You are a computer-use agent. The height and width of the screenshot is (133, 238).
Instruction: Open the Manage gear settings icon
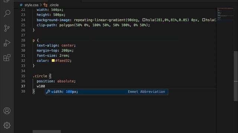pyautogui.click(x=7, y=125)
